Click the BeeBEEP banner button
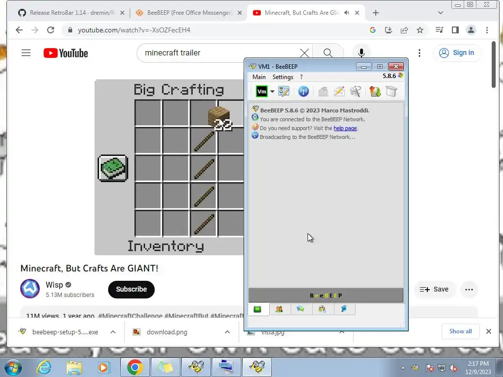Screen dimensions: 503x377 click(x=326, y=296)
